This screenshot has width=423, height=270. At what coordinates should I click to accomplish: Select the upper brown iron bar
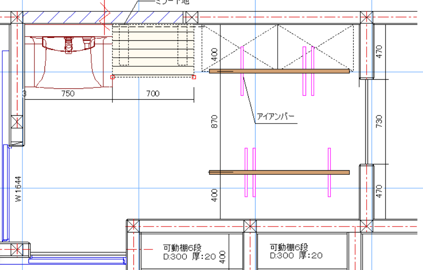pos(279,71)
